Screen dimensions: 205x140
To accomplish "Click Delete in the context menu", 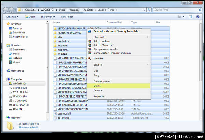I will pyautogui.click(x=119, y=86).
